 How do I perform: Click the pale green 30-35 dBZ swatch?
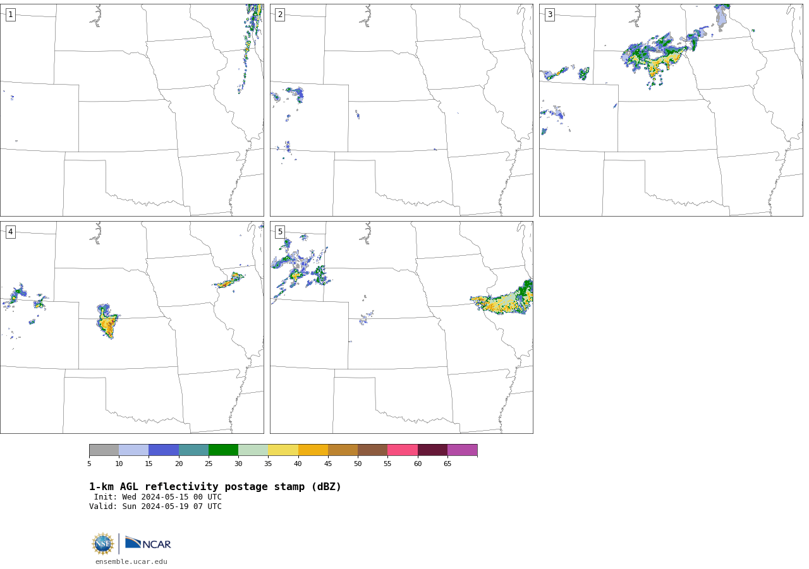[253, 450]
